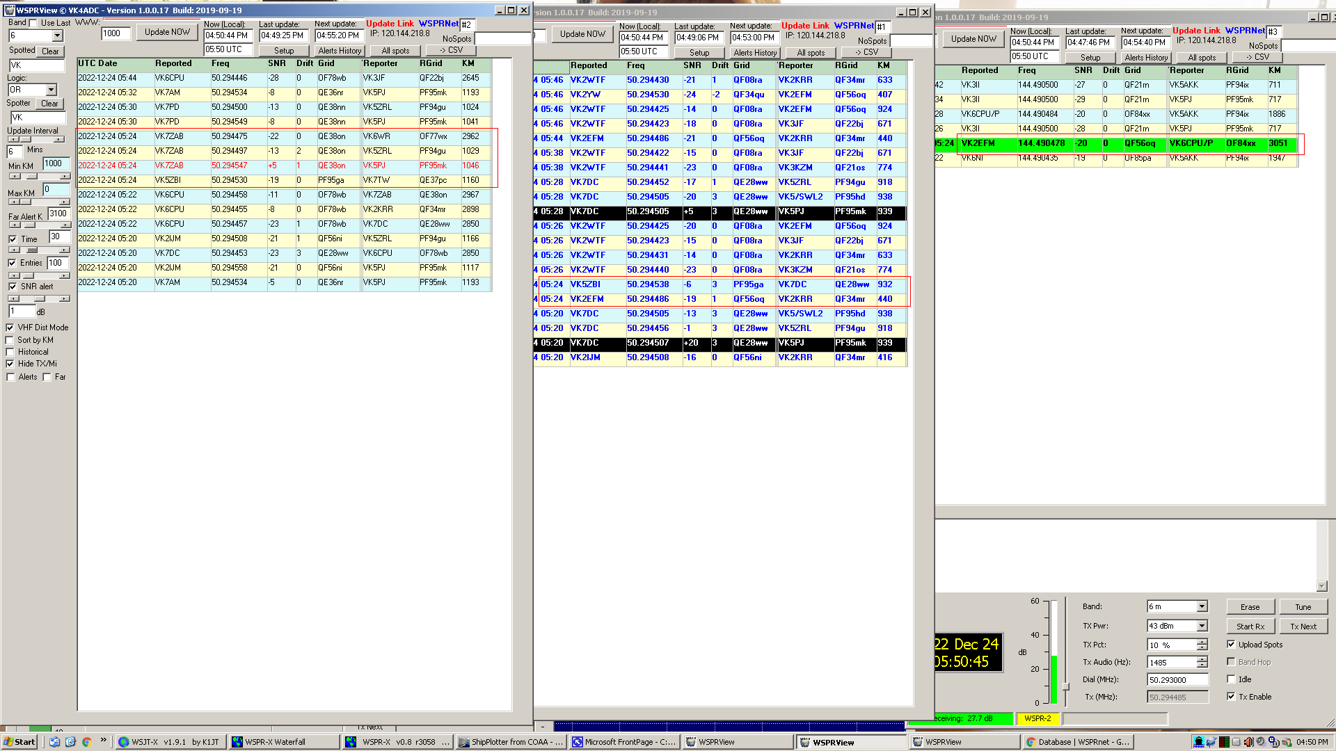Viewport: 1336px width, 751px height.
Task: Open Chrome from the quick launch bar
Action: tap(86, 742)
